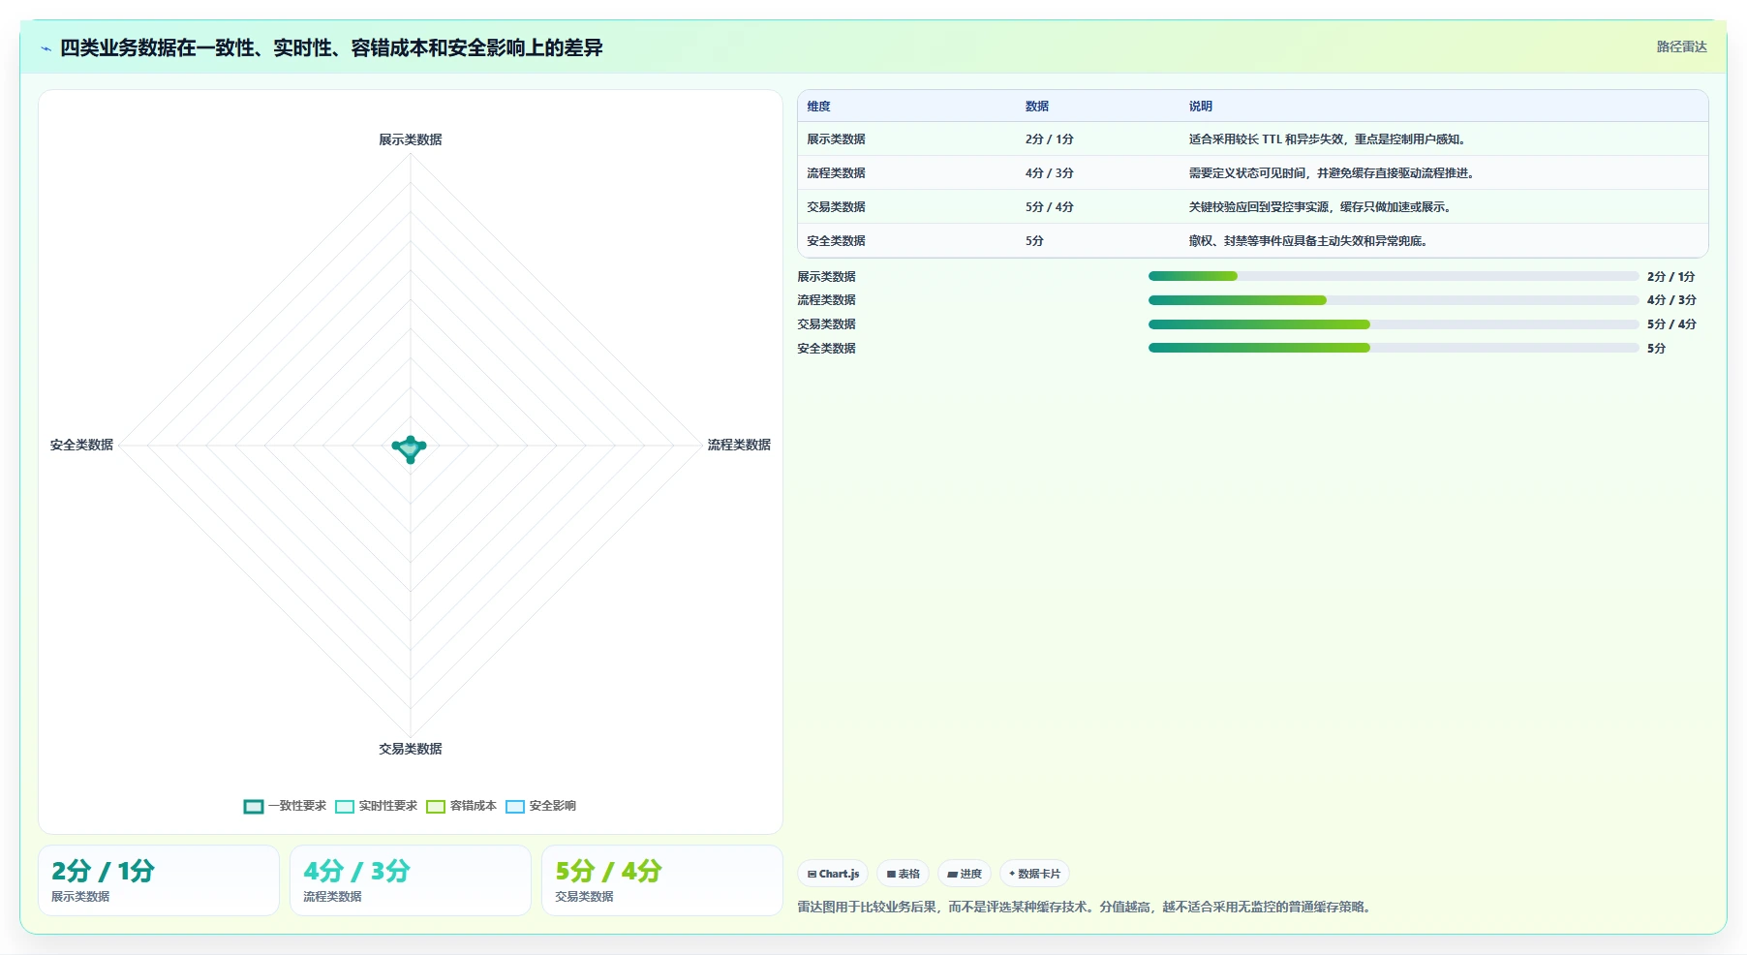The width and height of the screenshot is (1747, 955).
Task: Click the 交易类数据 radar axis label
Action: (411, 749)
